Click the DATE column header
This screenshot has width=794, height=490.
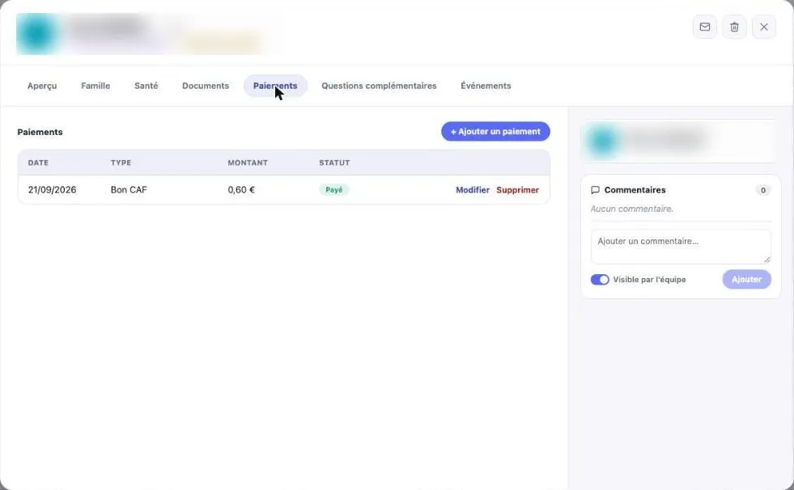point(38,163)
